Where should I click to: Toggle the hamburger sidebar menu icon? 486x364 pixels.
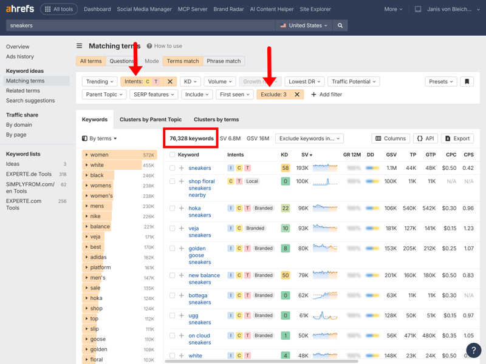click(x=79, y=46)
